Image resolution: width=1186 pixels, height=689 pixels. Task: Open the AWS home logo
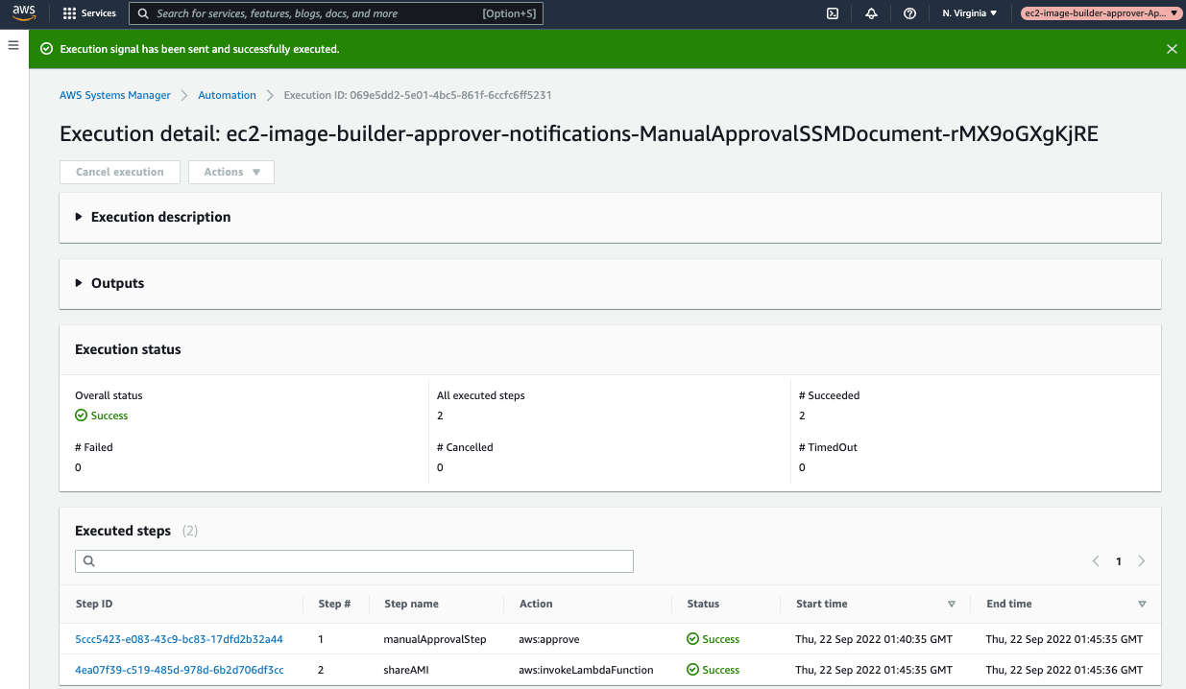pos(24,12)
